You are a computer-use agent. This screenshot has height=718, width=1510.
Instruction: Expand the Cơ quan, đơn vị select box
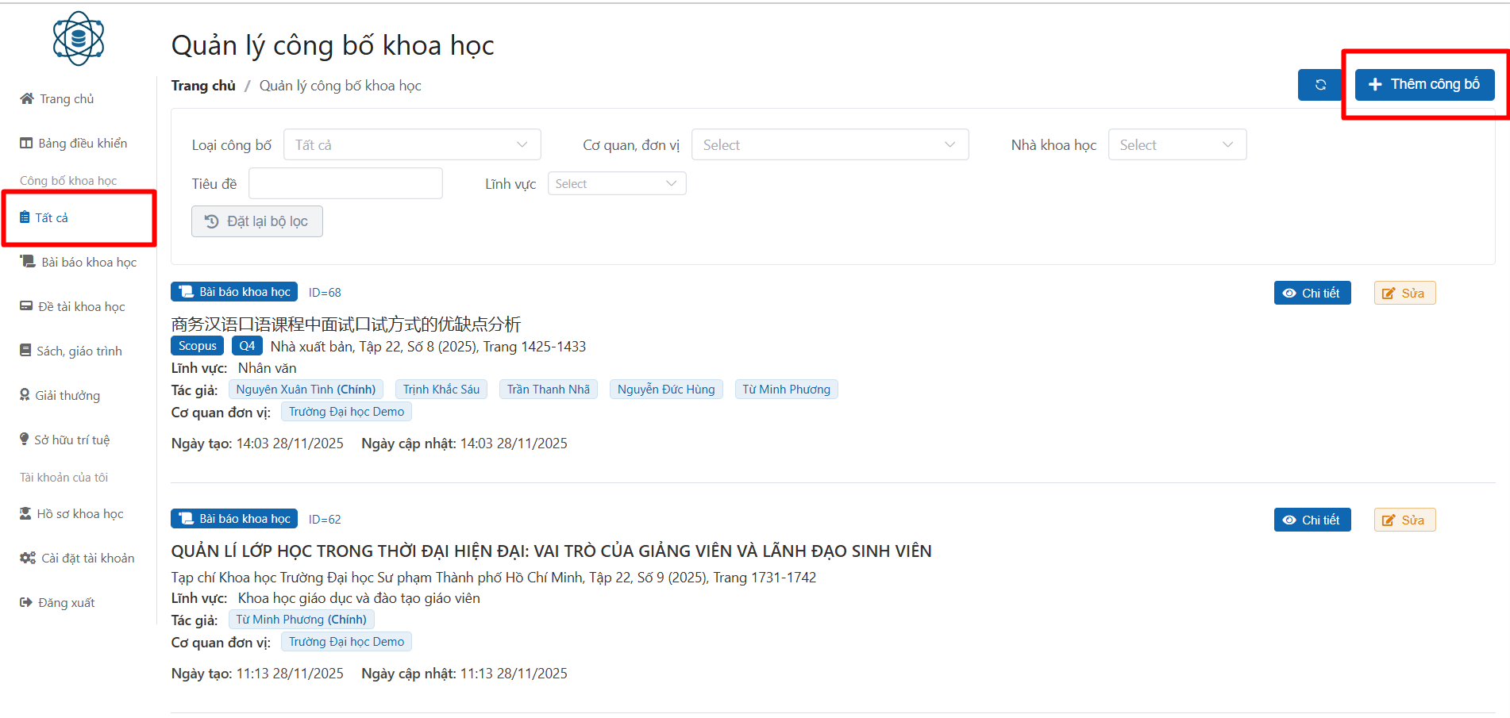point(829,144)
